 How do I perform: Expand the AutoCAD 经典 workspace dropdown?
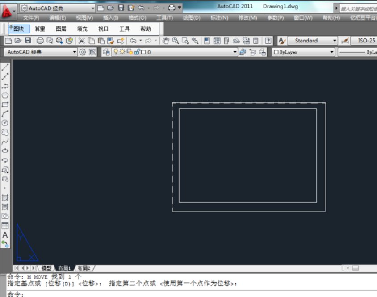click(x=75, y=52)
